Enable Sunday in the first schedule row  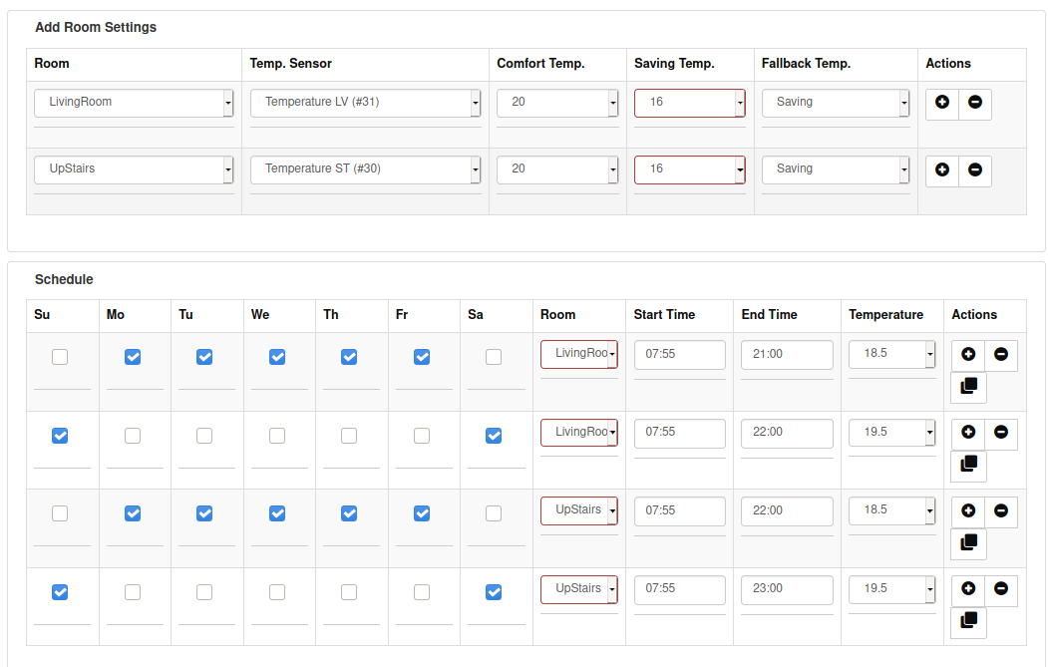pyautogui.click(x=60, y=357)
